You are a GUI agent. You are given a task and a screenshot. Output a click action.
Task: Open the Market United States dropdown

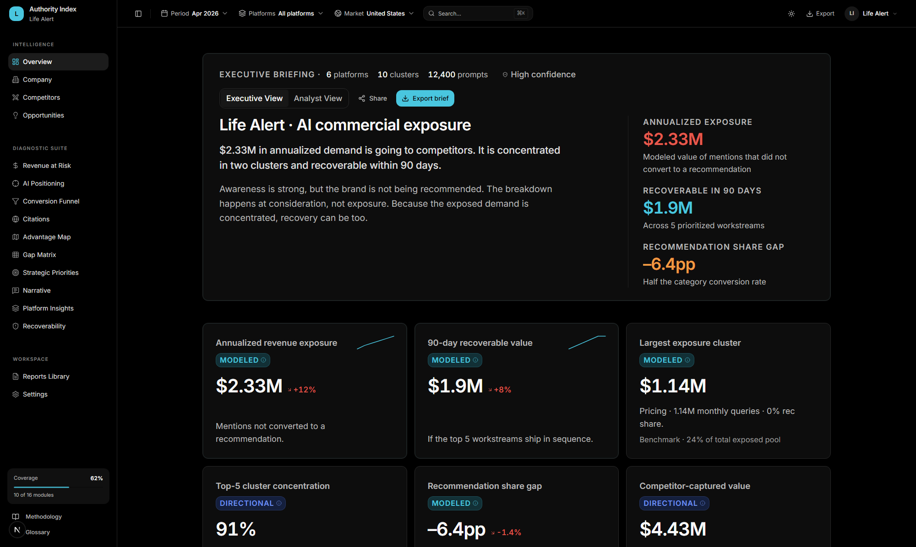coord(374,14)
